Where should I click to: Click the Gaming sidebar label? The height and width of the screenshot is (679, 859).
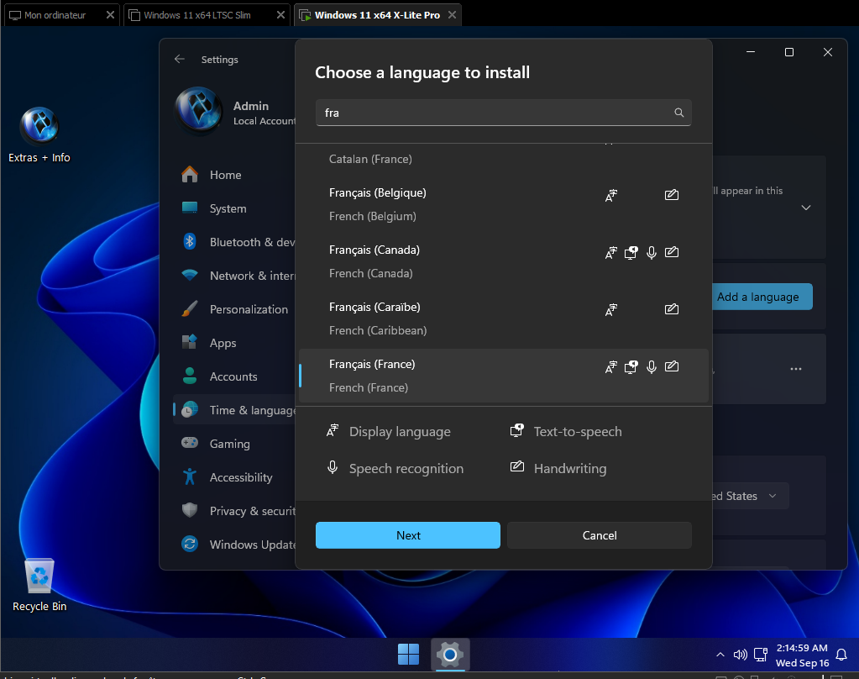tap(229, 444)
